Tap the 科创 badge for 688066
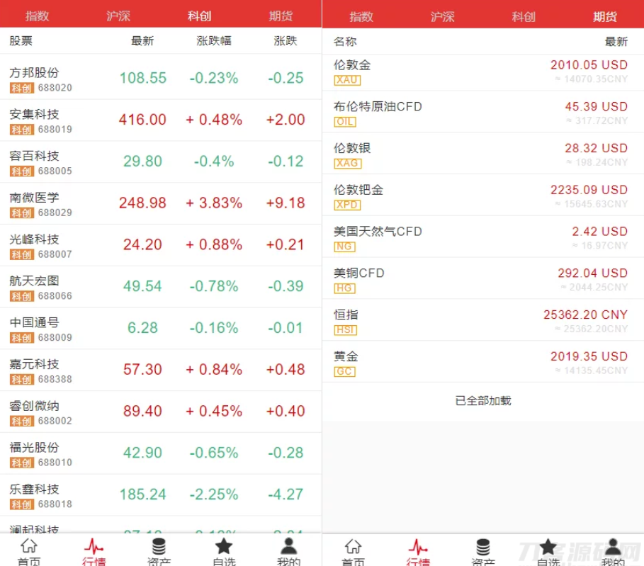The width and height of the screenshot is (644, 566). pyautogui.click(x=22, y=296)
